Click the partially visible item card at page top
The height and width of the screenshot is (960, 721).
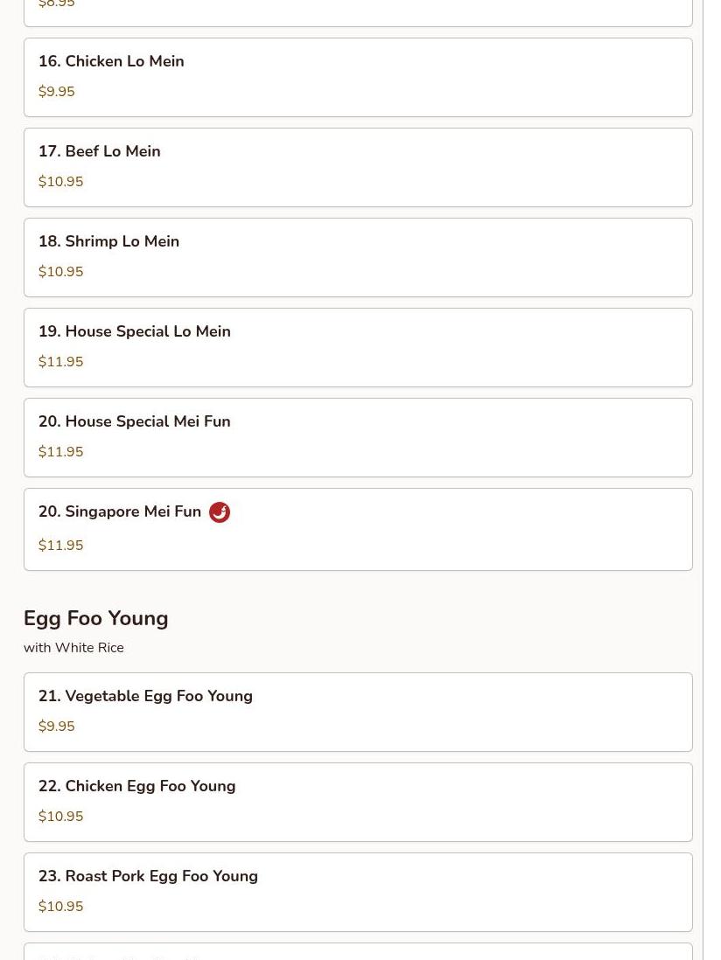pos(358,13)
